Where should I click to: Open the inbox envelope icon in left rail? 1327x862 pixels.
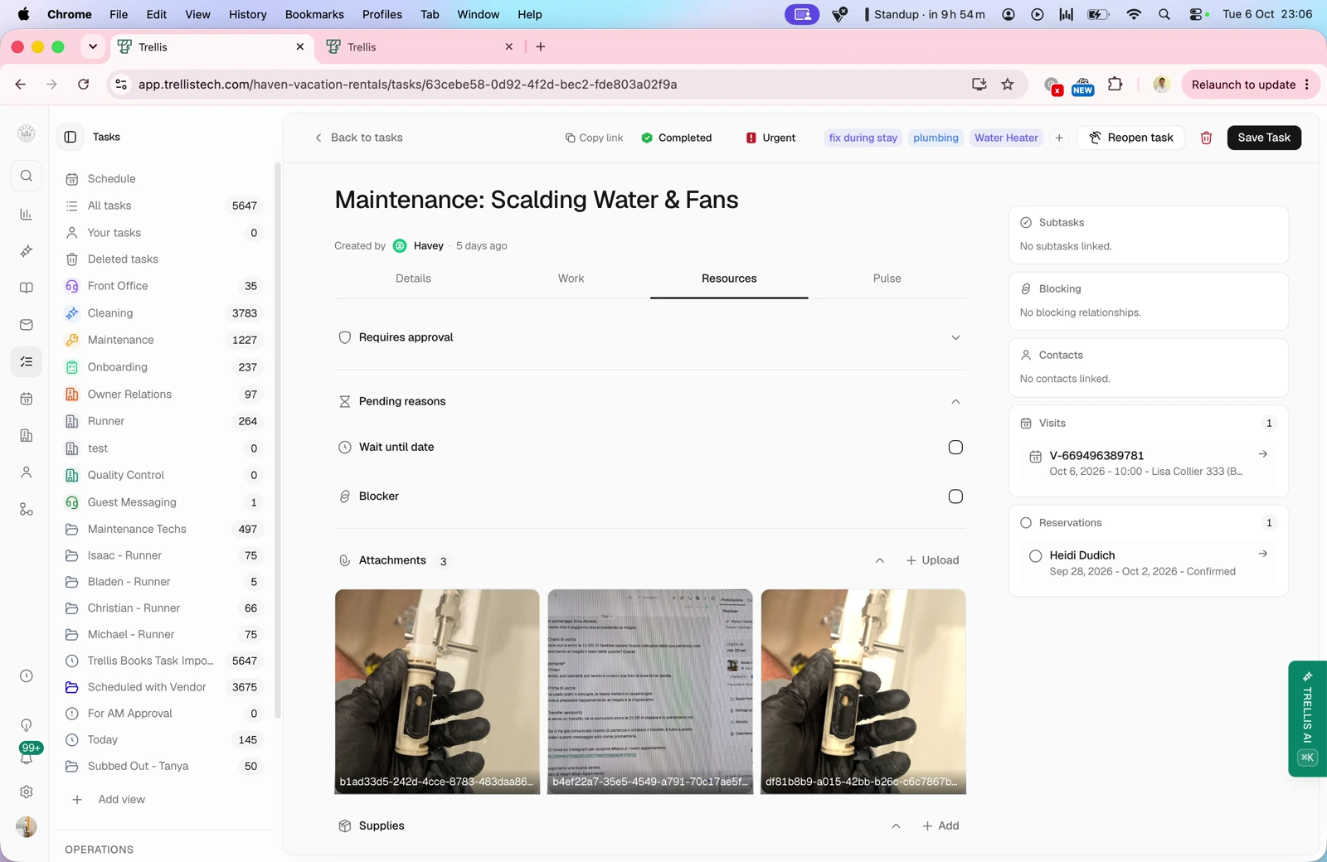[27, 325]
